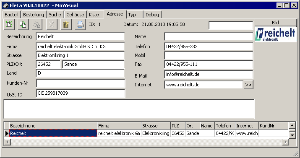Click the greyed-out save record icon

(37, 24)
